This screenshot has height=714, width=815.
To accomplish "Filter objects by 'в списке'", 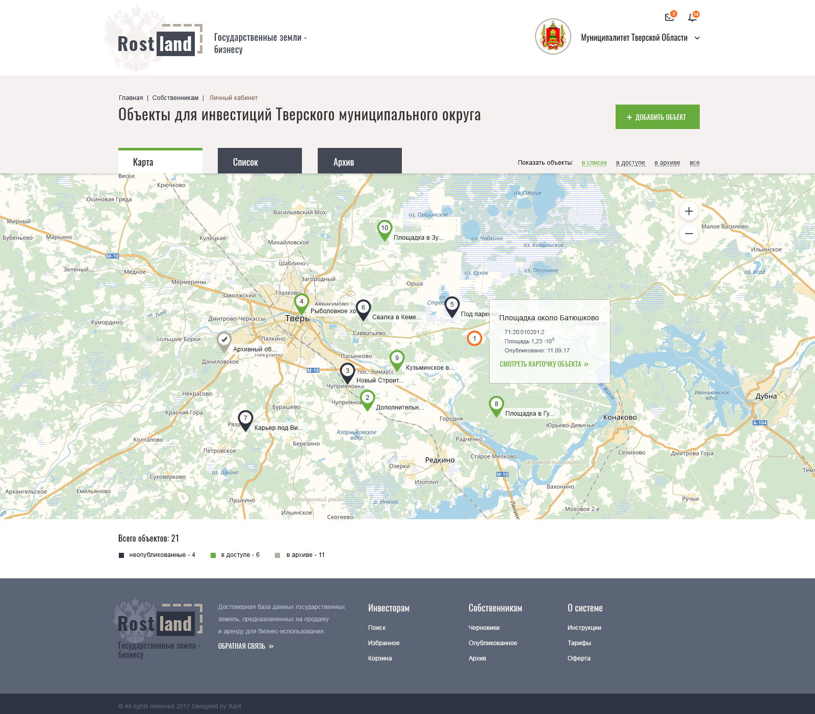I will click(594, 163).
